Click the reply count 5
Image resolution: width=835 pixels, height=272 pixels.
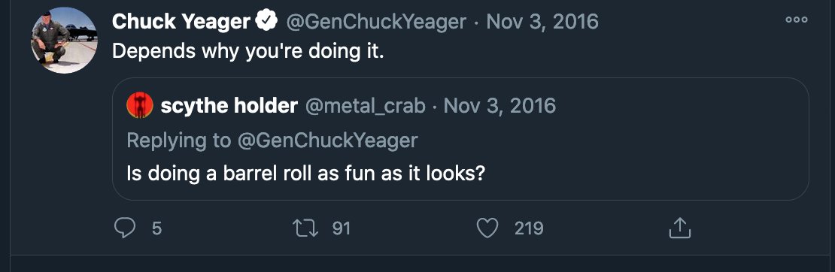[x=156, y=229]
